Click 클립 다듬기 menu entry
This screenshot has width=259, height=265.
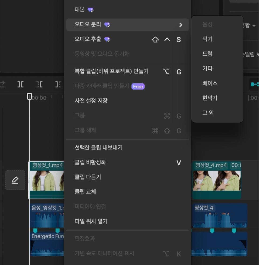[x=127, y=177]
